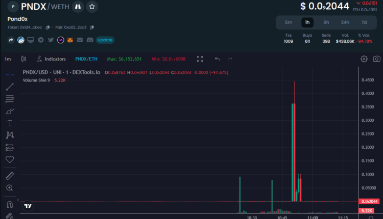Toggle chart to PNDX/ETH pricing

pos(85,59)
